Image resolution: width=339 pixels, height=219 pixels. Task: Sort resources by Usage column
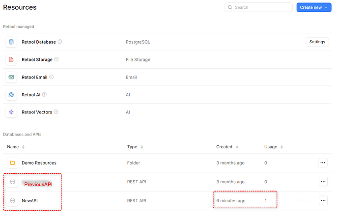(x=282, y=147)
